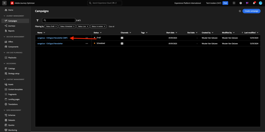Sort by Last modified column
Image resolution: width=265 pixels, height=132 pixels.
[x=250, y=33]
